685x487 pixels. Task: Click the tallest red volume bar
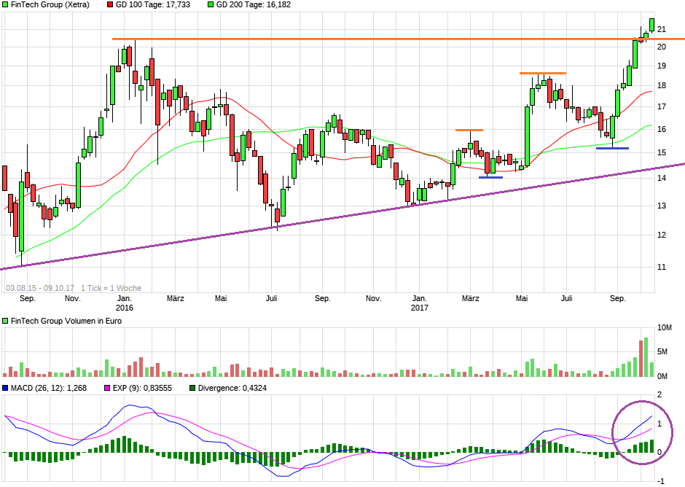[x=641, y=359]
